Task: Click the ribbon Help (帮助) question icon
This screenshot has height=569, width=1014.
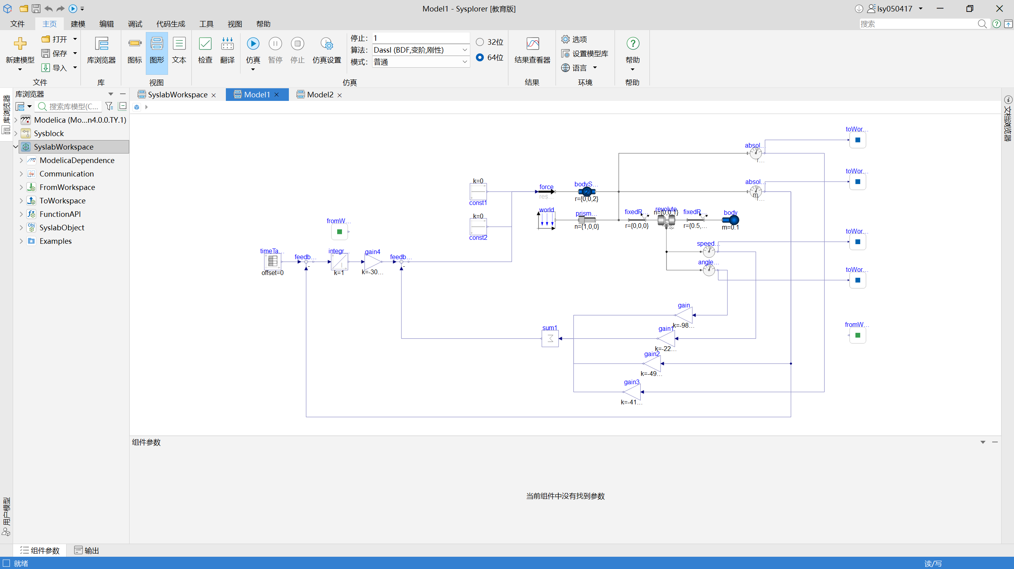Action: (633, 44)
